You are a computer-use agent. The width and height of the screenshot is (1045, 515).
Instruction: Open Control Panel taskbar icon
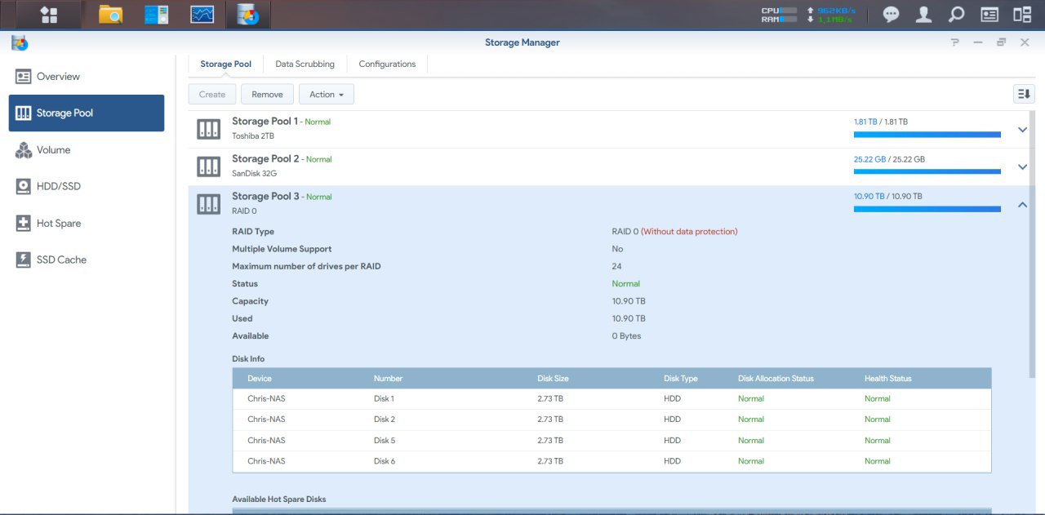[156, 14]
